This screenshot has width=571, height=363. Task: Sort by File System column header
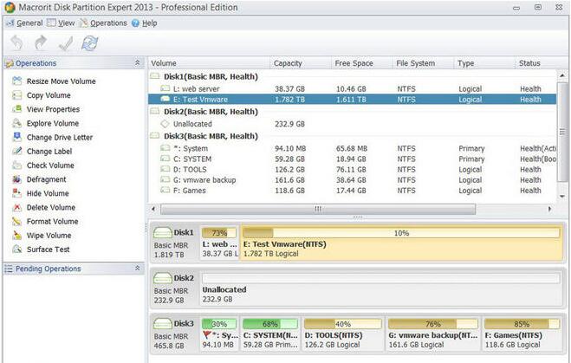416,63
